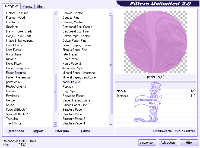This screenshot has height=148, width=200.
Task: Choose the Striped Paper, Fine filter
Action: tap(75, 105)
